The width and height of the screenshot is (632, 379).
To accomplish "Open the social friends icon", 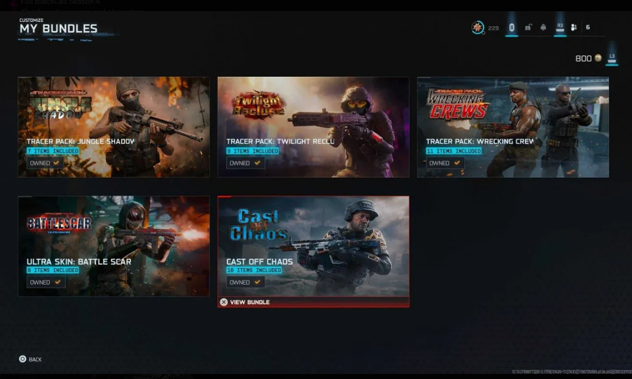I will click(x=574, y=27).
